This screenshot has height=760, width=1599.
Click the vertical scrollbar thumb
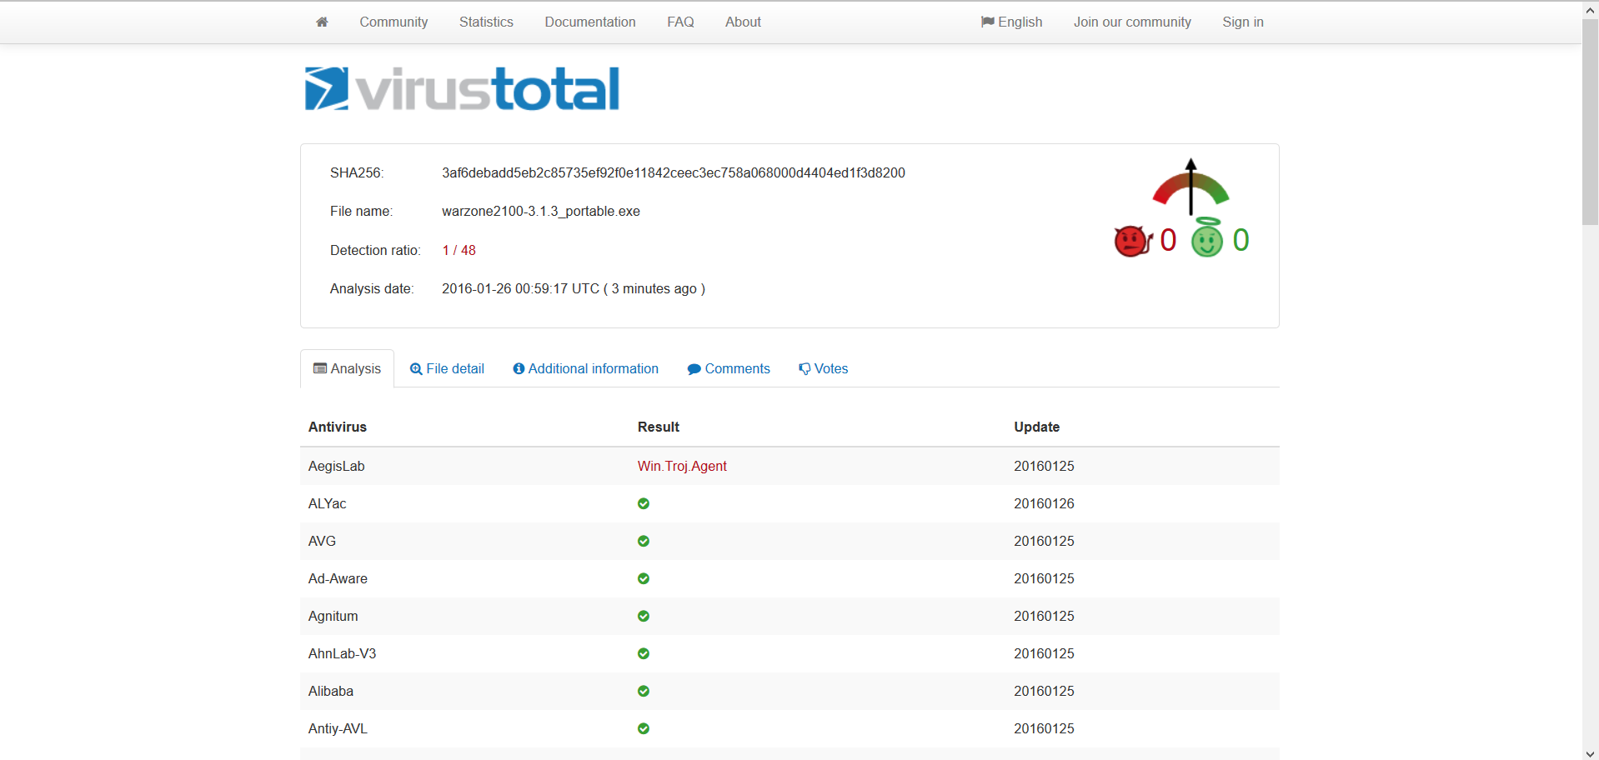(1590, 122)
